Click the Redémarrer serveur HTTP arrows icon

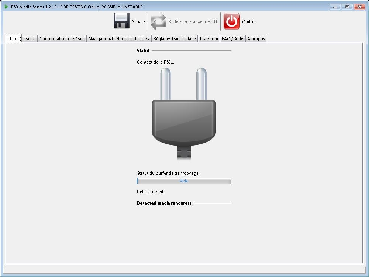click(158, 21)
